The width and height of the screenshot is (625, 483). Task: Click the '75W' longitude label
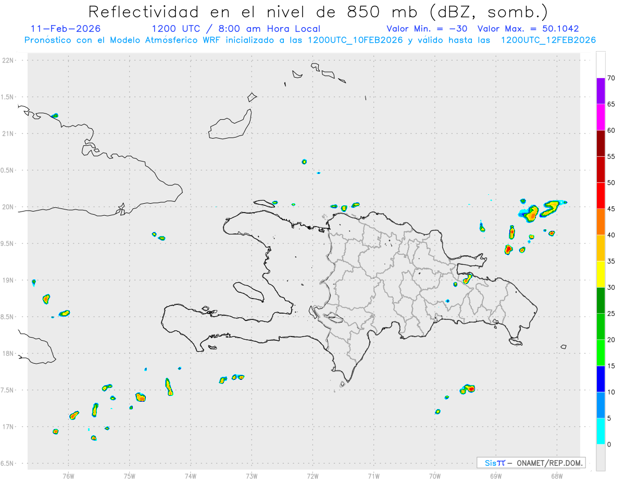tap(130, 475)
